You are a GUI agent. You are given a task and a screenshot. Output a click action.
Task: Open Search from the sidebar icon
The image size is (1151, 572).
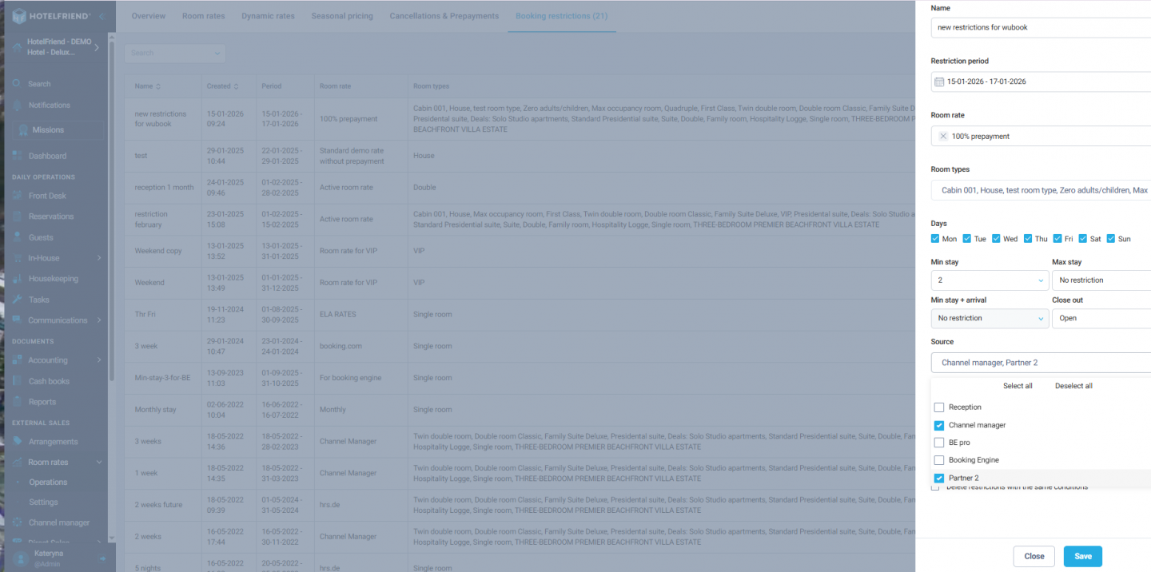click(18, 84)
